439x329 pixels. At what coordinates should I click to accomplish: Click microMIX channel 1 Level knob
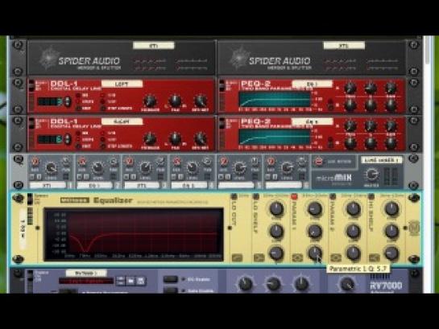[51, 167]
